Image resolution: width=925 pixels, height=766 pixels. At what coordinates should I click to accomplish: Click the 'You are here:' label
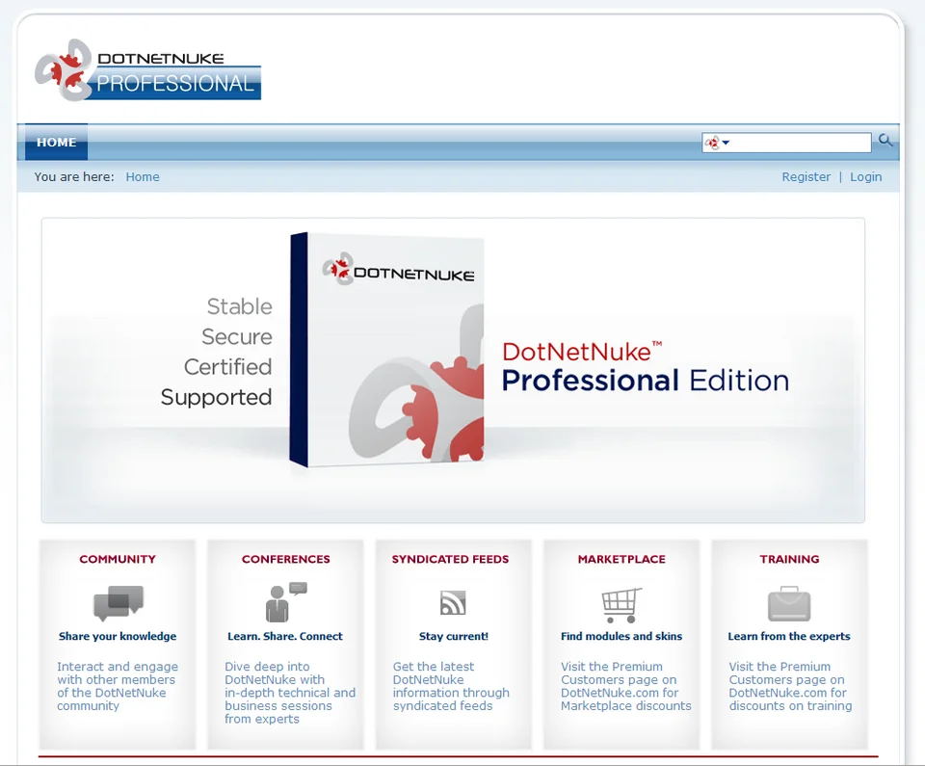[74, 177]
